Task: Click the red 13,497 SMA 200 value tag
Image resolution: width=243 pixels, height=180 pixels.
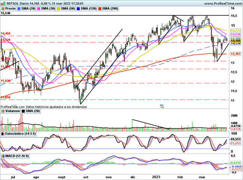Action: click(236, 54)
